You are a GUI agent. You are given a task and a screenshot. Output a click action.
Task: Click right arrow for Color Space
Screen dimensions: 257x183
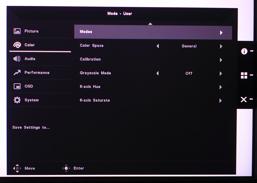point(221,46)
